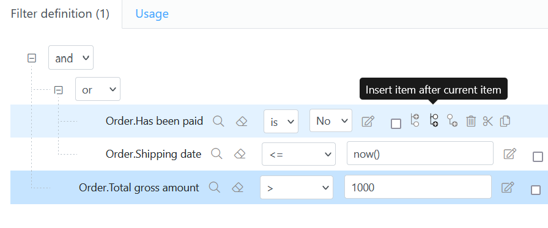The height and width of the screenshot is (228, 548).
Task: Delete Order.Has been paid row with trash icon
Action: [471, 121]
